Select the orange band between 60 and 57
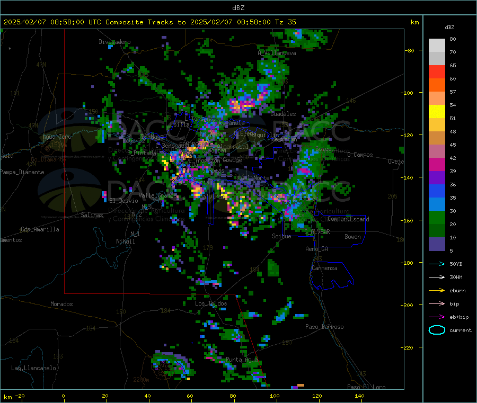477x403 pixels. coord(437,85)
